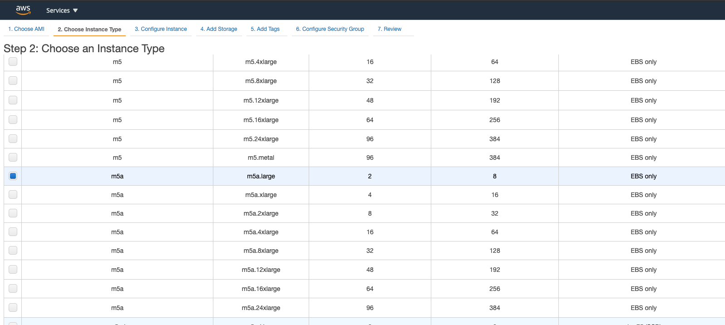Expand the Services dropdown menu
Image resolution: width=725 pixels, height=325 pixels.
(x=62, y=10)
